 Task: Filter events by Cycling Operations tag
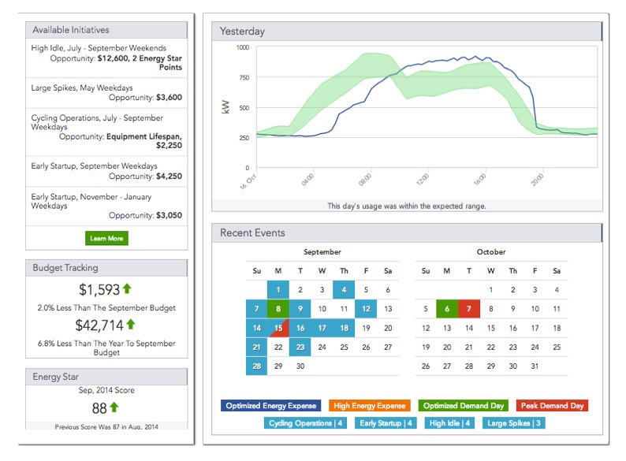307,423
